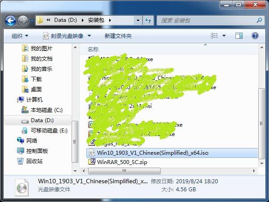
Task: Click the Data (D:) drive icon
Action: 25,121
